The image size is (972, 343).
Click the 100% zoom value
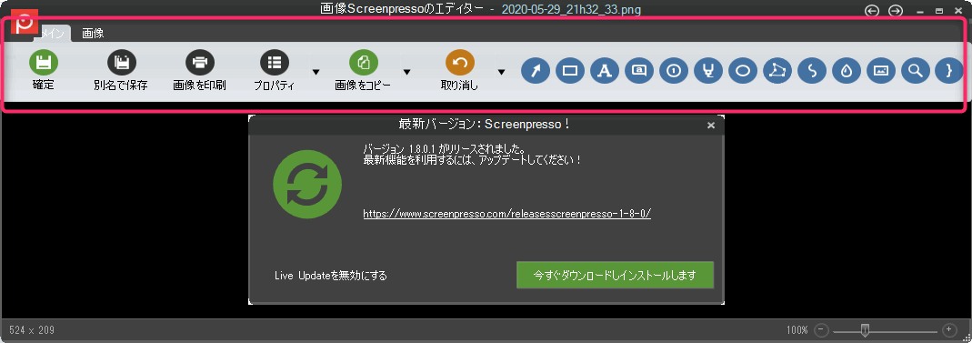click(x=797, y=330)
